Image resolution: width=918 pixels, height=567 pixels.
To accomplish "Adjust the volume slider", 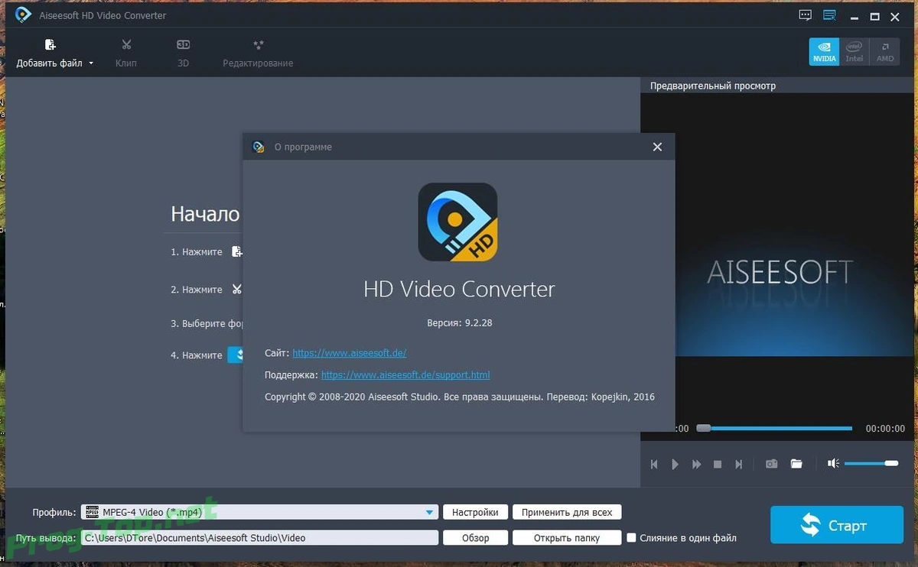I will pyautogui.click(x=871, y=463).
